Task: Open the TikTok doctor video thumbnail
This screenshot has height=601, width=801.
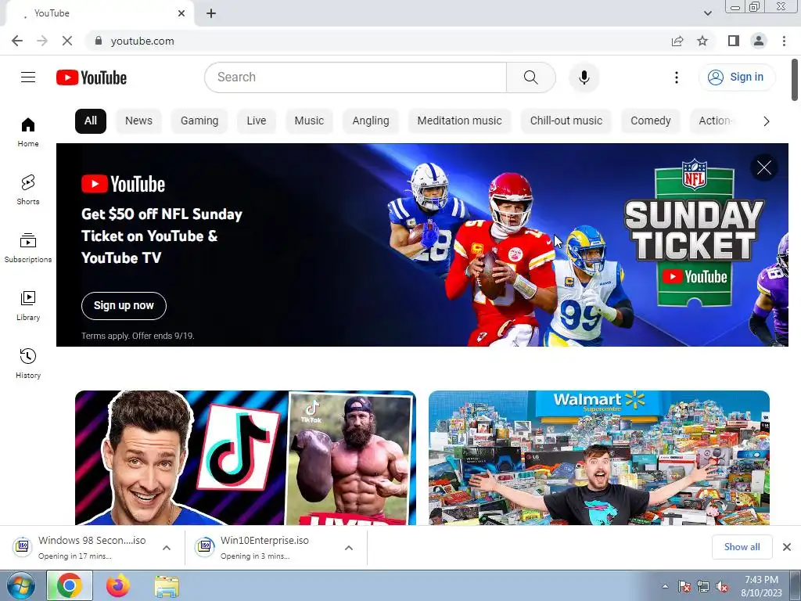Action: click(245, 457)
